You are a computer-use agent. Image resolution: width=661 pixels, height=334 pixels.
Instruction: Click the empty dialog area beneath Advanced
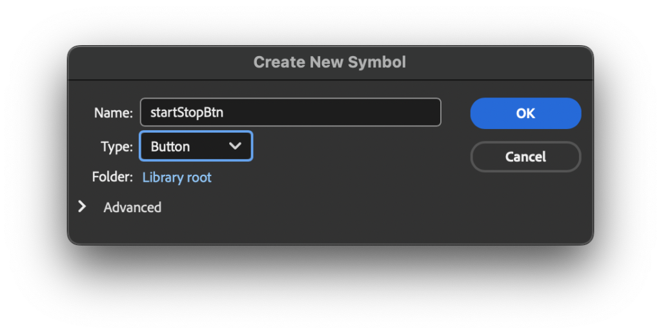point(258,229)
